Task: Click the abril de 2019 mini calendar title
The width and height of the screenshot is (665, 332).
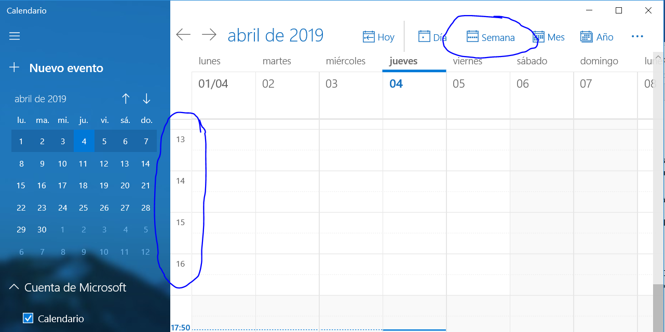Action: coord(40,99)
